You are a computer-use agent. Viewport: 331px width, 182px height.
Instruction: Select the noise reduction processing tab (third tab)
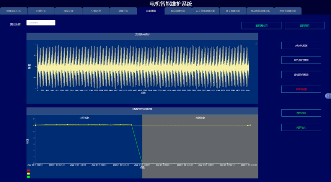coord(68,11)
